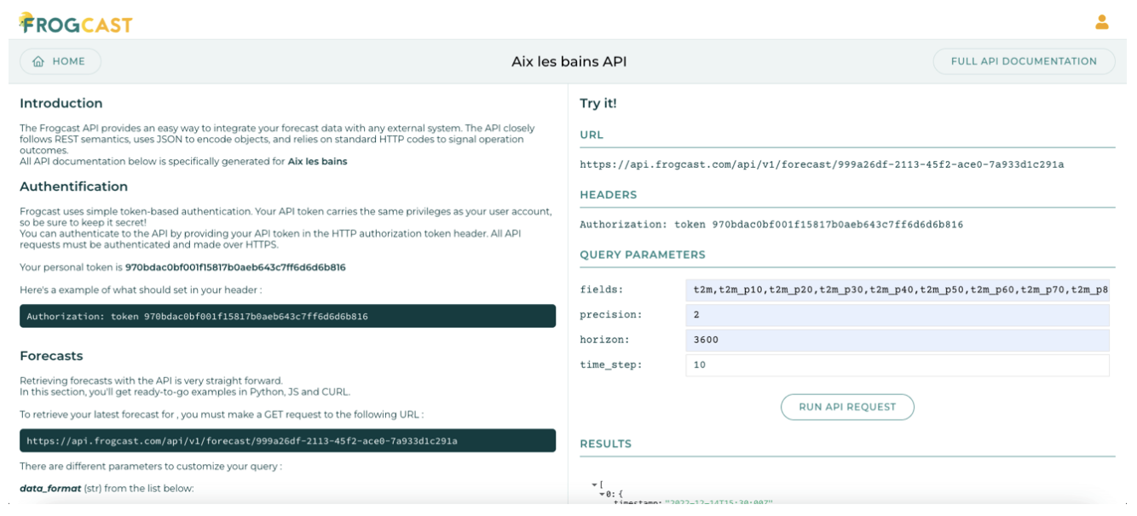Screen dimensions: 1137x516
Task: Click RUN API REQUEST button
Action: [847, 407]
